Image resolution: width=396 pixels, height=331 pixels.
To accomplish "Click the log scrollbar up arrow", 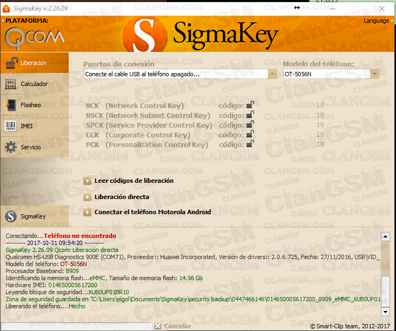I will pyautogui.click(x=385, y=236).
